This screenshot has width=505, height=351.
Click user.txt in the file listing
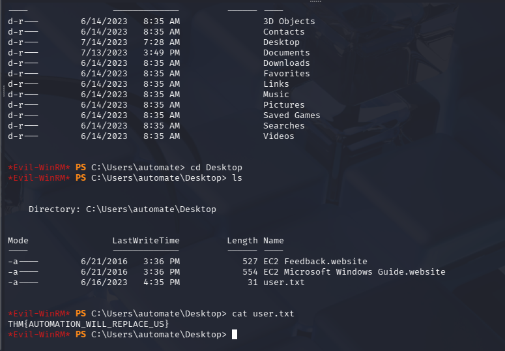pos(283,282)
